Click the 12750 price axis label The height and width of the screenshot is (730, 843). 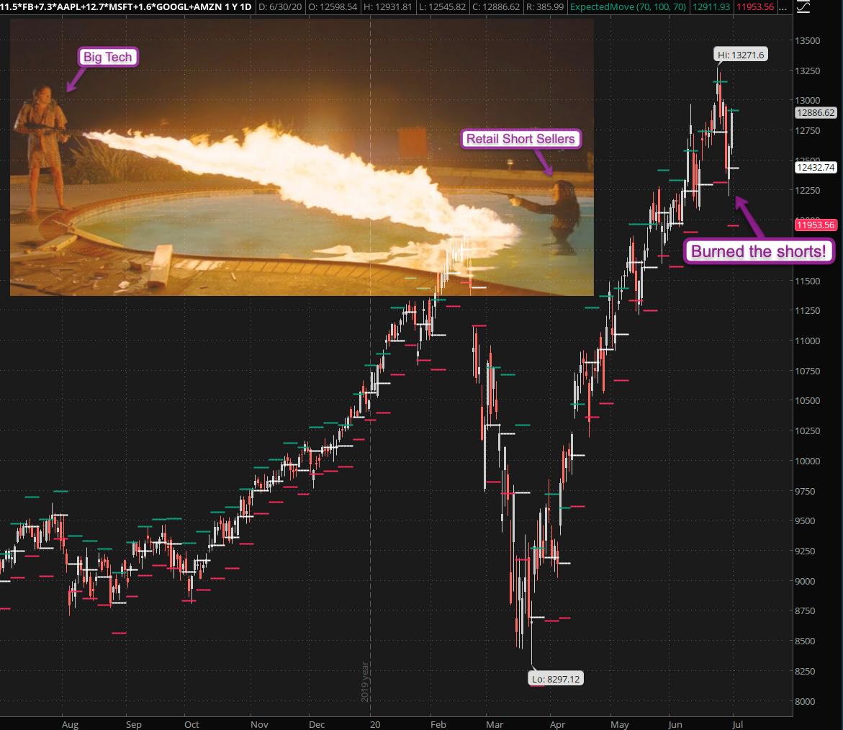(x=808, y=130)
